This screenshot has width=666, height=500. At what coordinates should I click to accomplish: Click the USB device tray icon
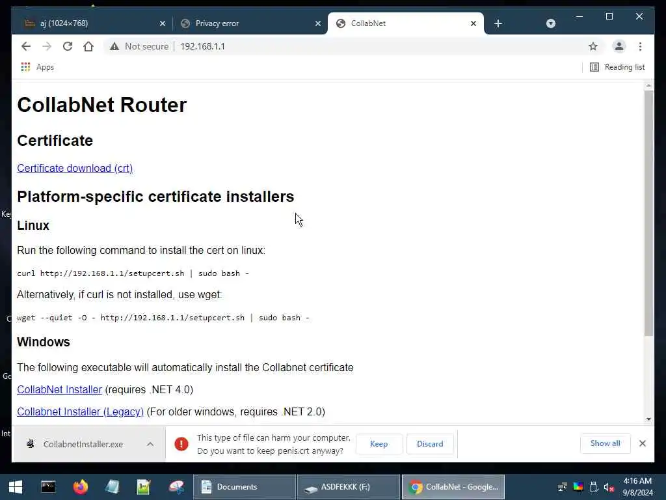tap(594, 487)
